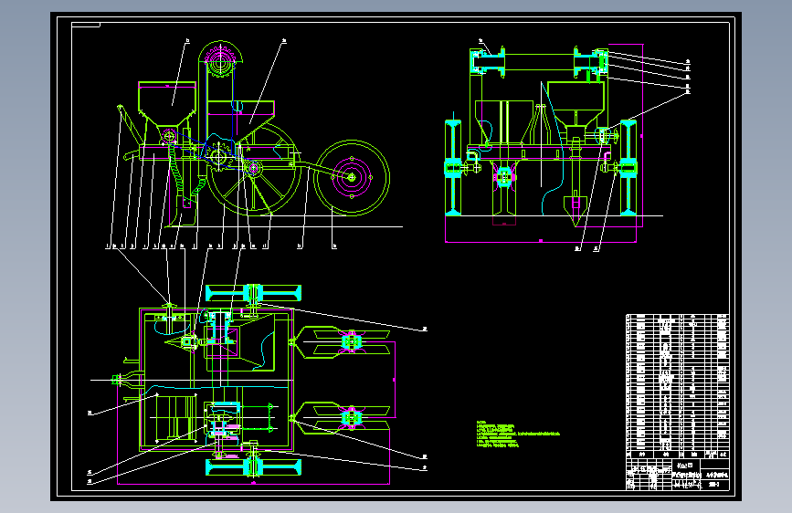Select the green technical notes text block
The image size is (792, 513).
[518, 434]
